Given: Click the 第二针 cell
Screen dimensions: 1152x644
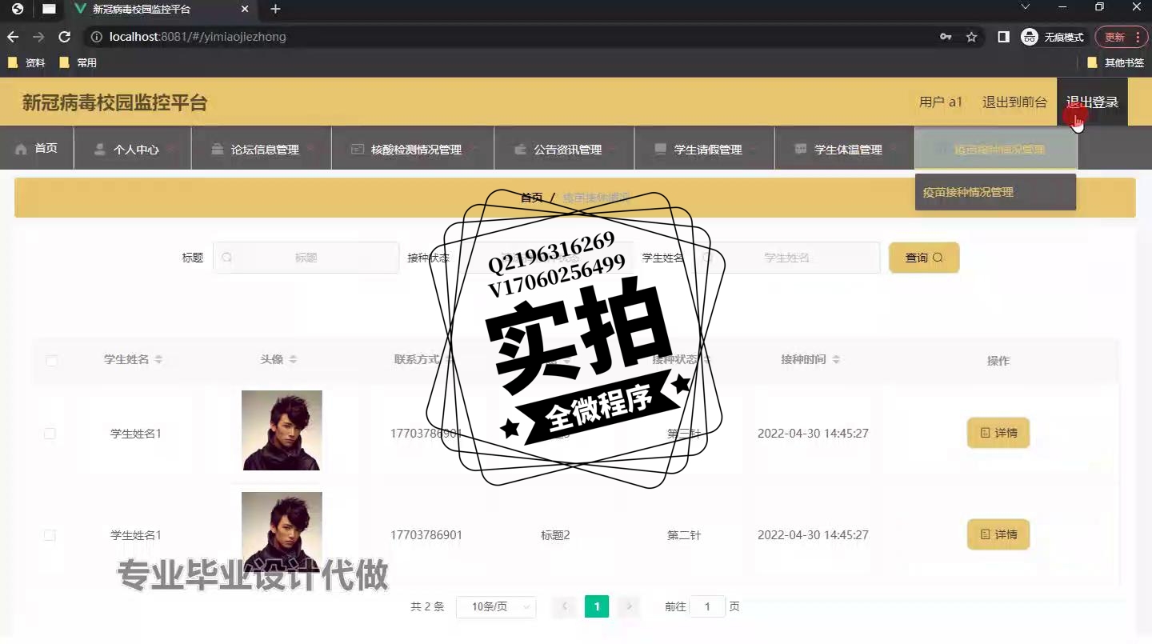Looking at the screenshot, I should (684, 535).
